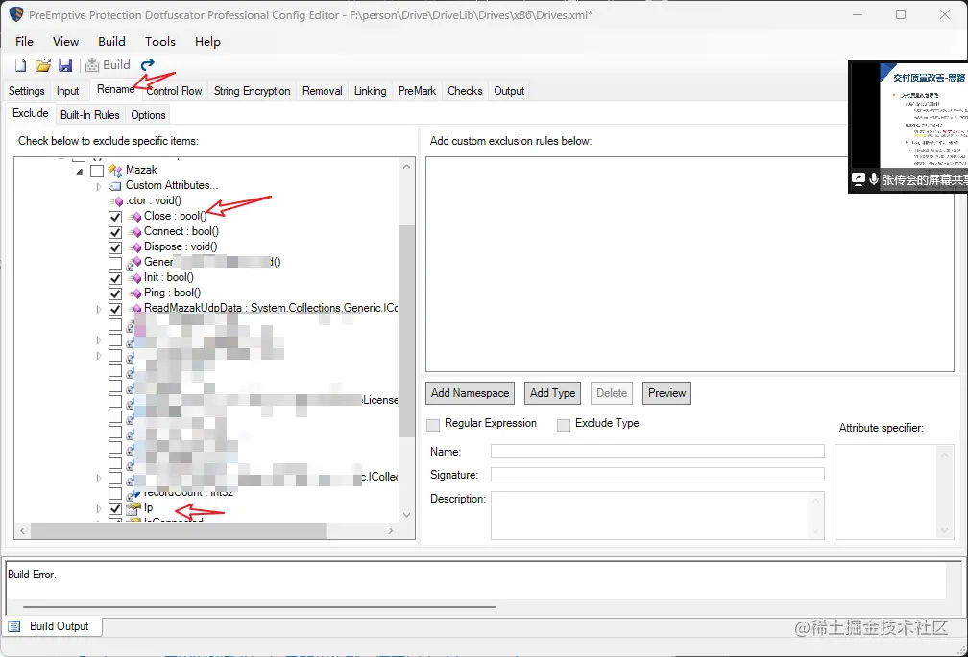This screenshot has height=657, width=968.
Task: Expand the Custom Attributes node
Action: [99, 186]
